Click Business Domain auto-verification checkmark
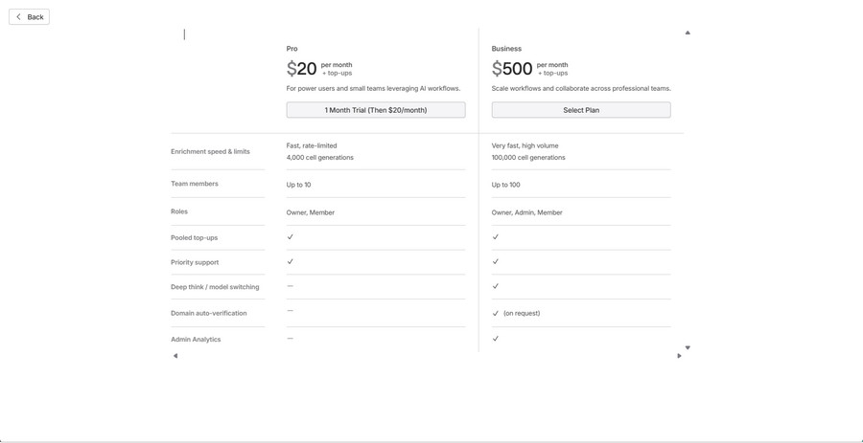The height and width of the screenshot is (443, 863). (x=495, y=313)
